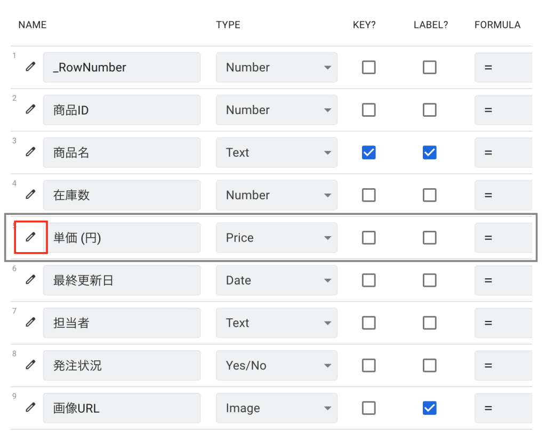Click the NAME column header
Image resolution: width=546 pixels, height=435 pixels.
33,25
